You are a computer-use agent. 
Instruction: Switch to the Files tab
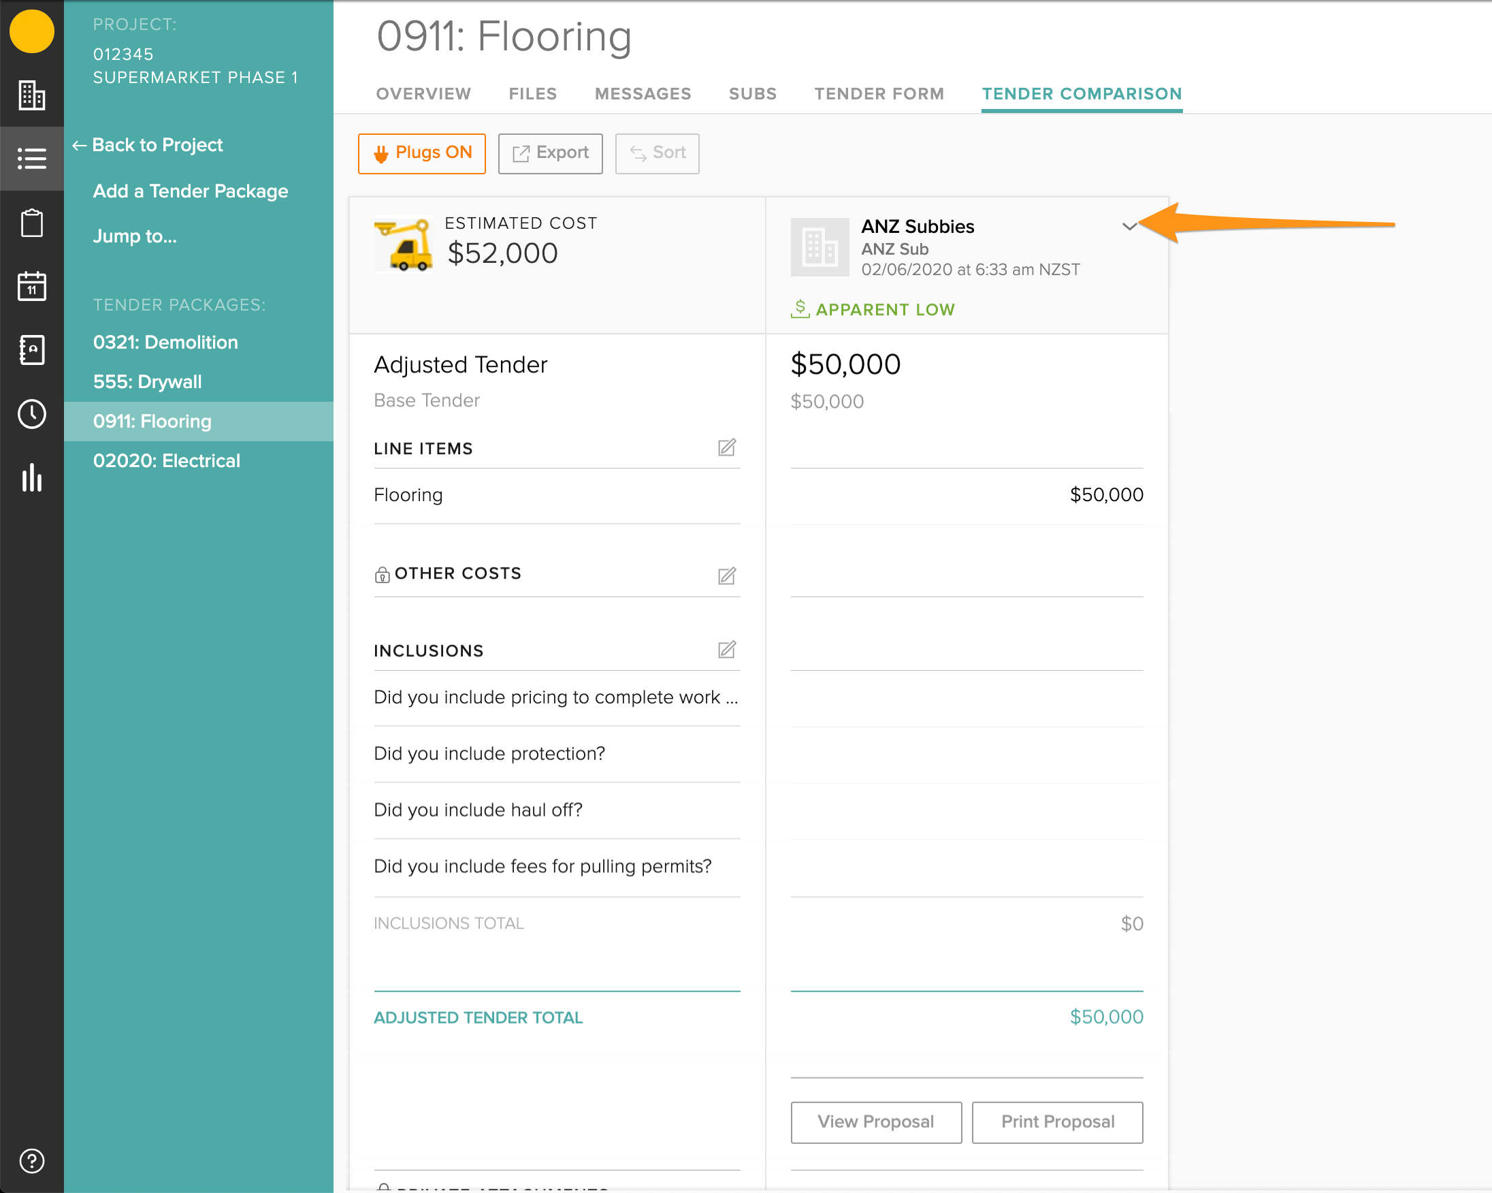[533, 93]
